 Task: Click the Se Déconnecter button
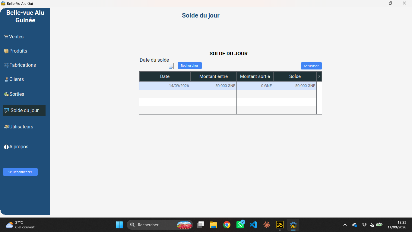point(20,172)
